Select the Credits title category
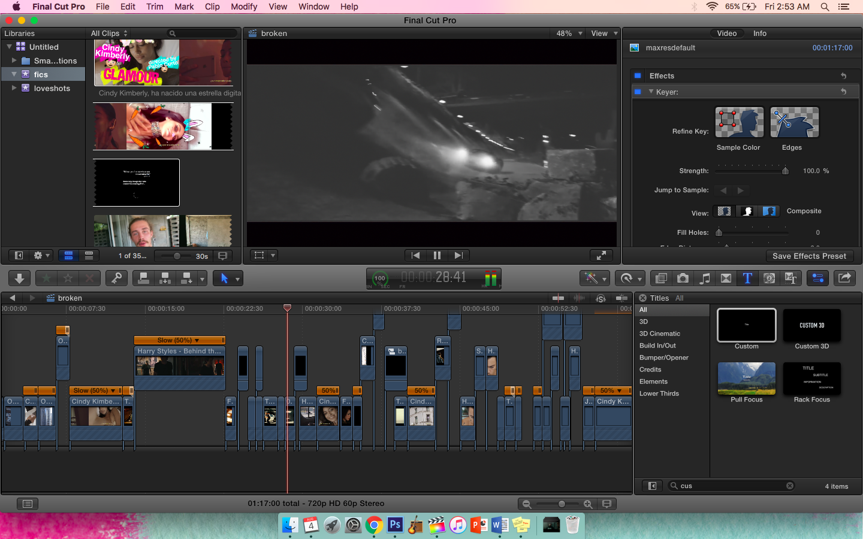 (650, 370)
